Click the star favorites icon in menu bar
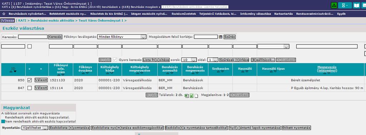The image size is (366, 135). tap(4, 14)
